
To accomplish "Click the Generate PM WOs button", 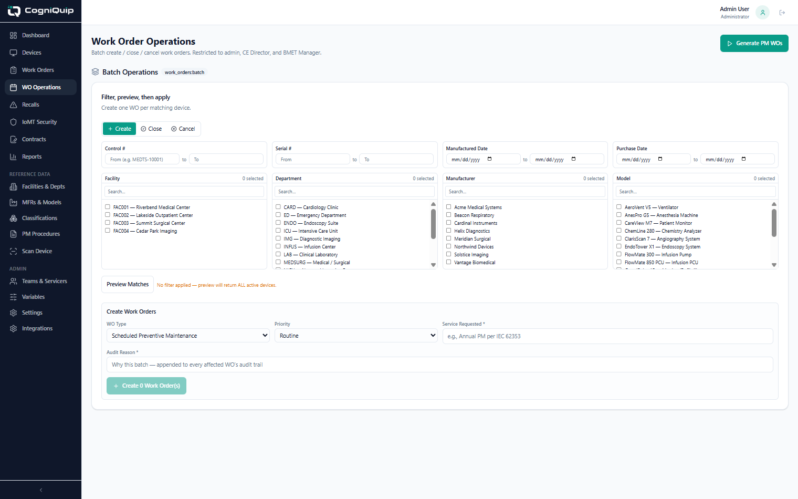I will point(754,43).
